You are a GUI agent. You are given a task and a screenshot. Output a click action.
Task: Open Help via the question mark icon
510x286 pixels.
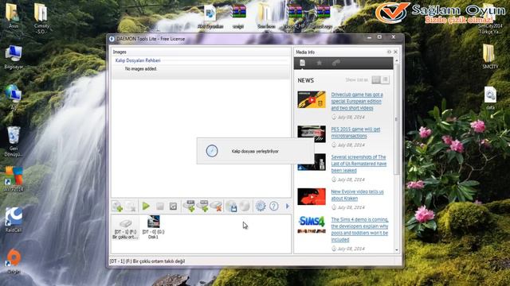274,206
